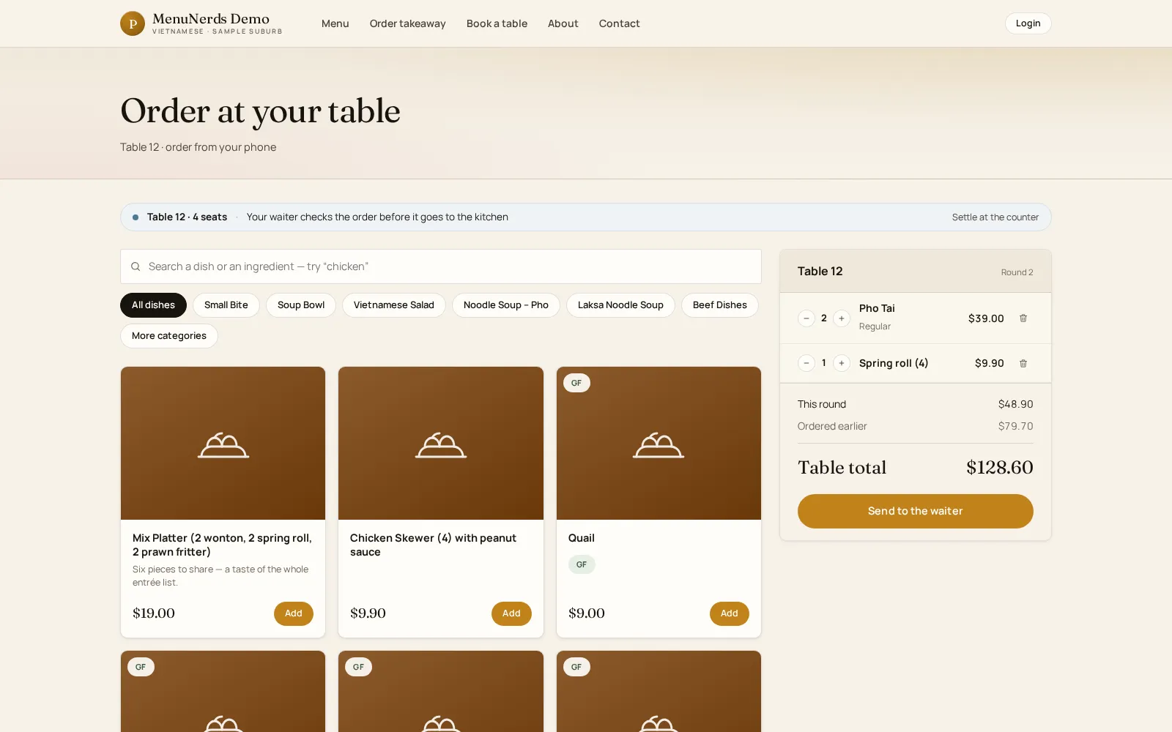Delete Pho Tai from the order
This screenshot has height=732, width=1172.
(x=1023, y=318)
